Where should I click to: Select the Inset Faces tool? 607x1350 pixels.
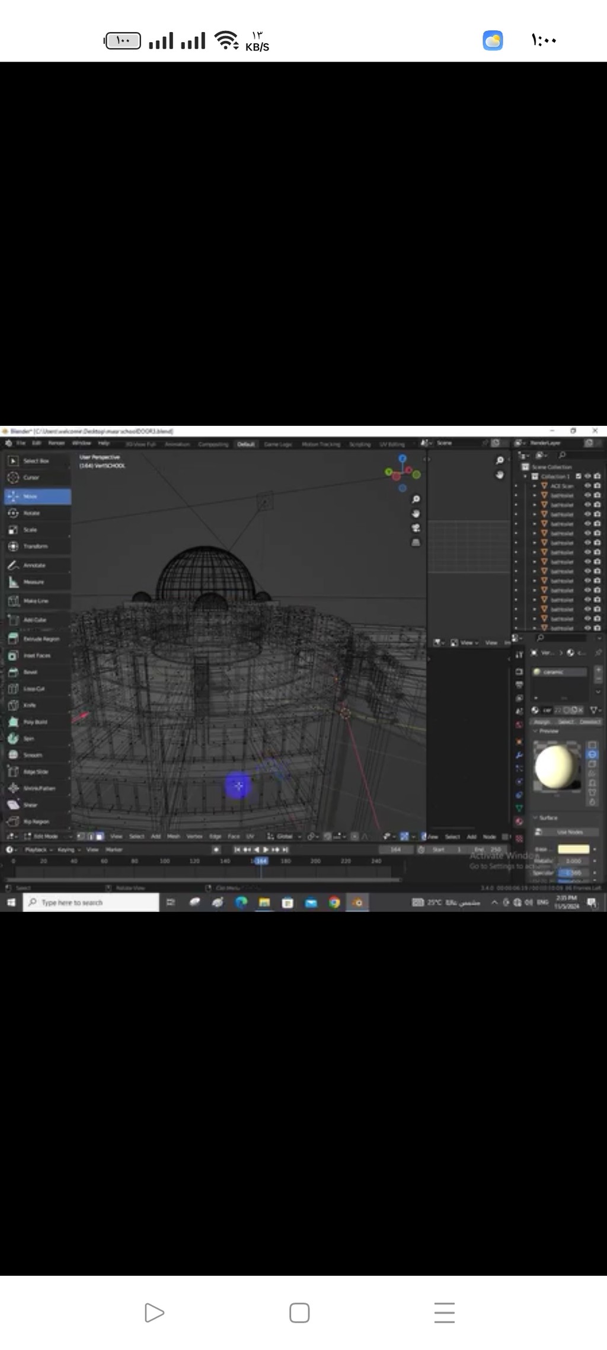click(37, 655)
